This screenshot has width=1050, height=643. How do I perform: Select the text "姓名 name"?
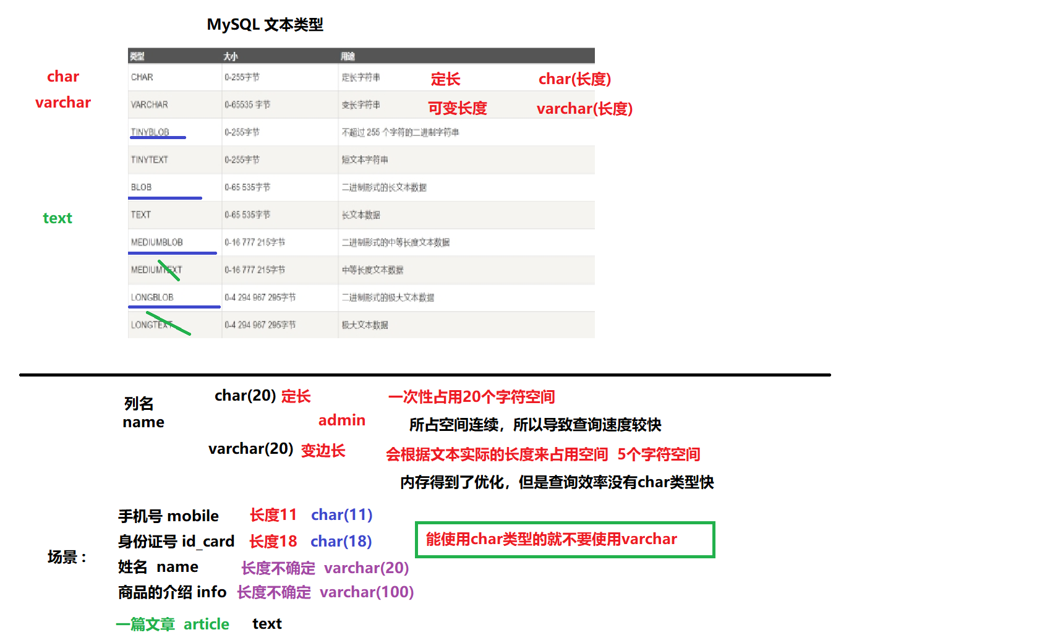[158, 567]
